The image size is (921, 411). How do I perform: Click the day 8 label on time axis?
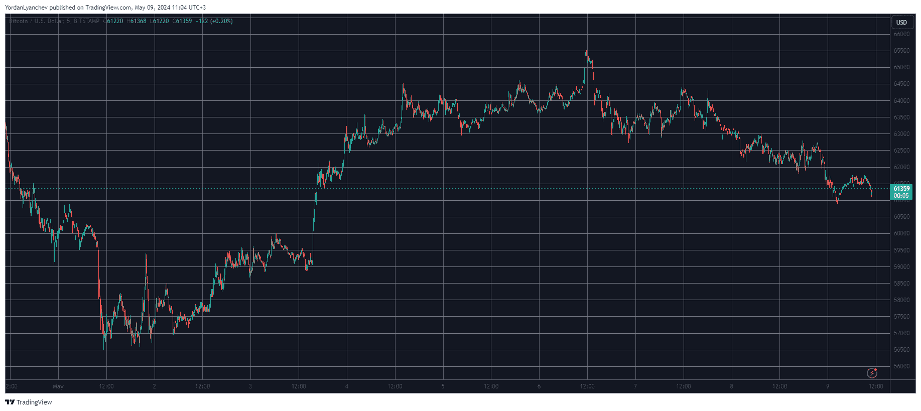pos(731,386)
